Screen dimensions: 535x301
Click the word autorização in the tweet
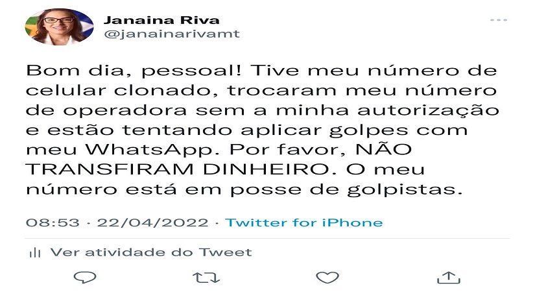tap(428, 110)
